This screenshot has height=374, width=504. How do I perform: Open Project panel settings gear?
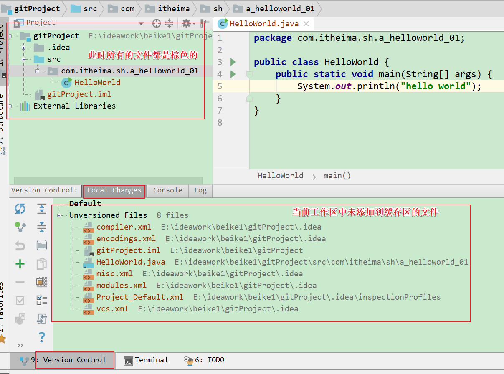pyautogui.click(x=186, y=23)
